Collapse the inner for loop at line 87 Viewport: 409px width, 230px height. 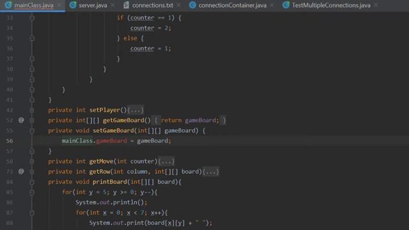pos(32,213)
